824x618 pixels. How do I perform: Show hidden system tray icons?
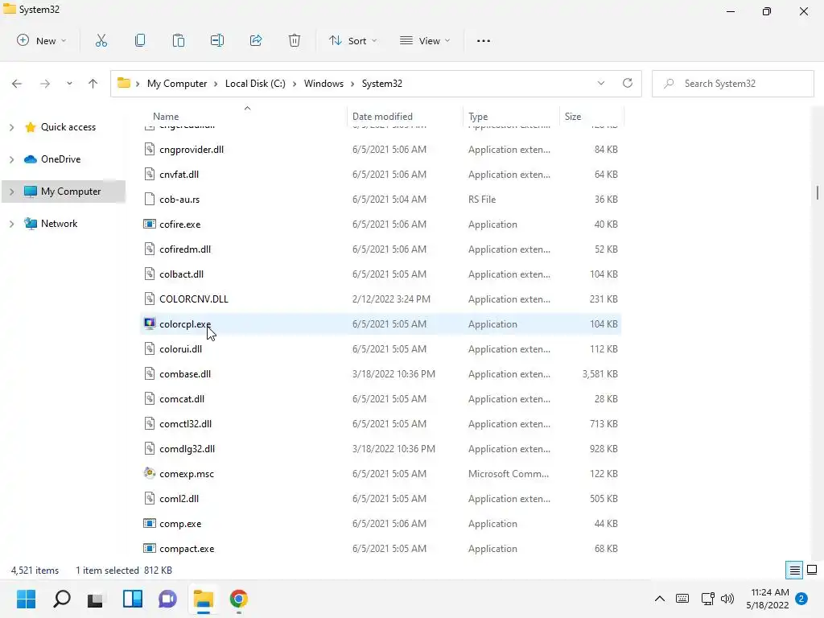pos(660,599)
